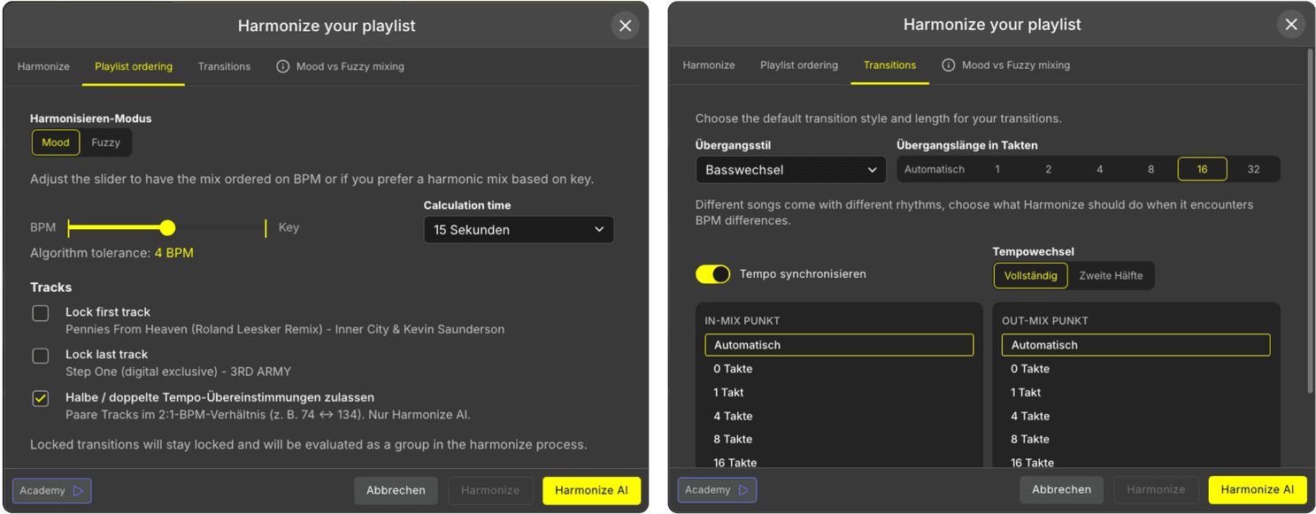The height and width of the screenshot is (514, 1316).
Task: Open Harmonize tab in right dialog
Action: pos(709,65)
